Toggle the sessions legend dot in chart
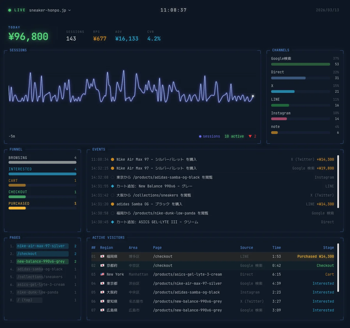This screenshot has height=328, width=350. pos(200,136)
